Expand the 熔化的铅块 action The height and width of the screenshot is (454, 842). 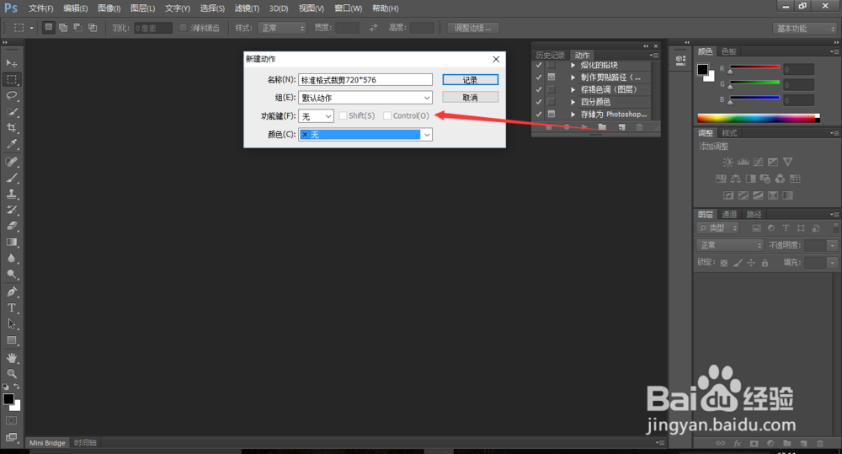[573, 65]
